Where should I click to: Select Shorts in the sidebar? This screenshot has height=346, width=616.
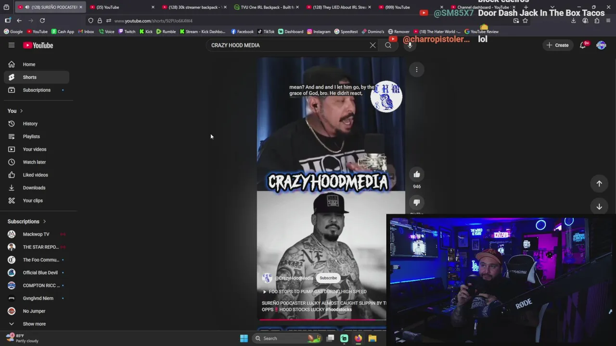coord(37,77)
